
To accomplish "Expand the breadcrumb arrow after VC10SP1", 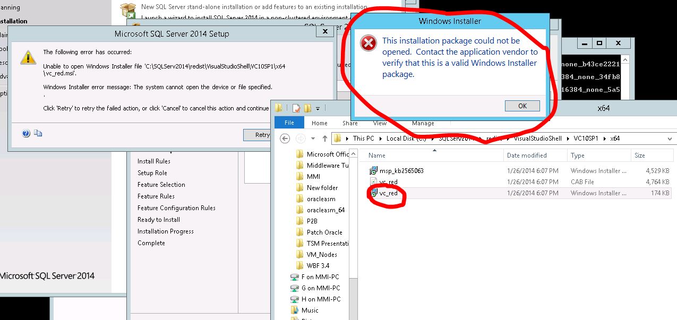I will [604, 139].
